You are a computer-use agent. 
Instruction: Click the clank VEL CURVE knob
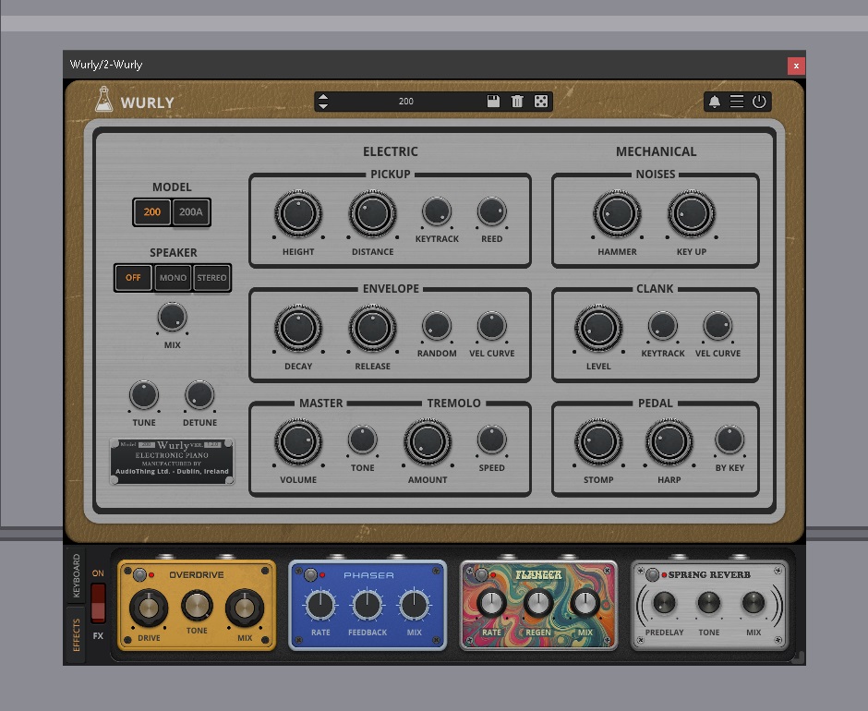coord(717,326)
